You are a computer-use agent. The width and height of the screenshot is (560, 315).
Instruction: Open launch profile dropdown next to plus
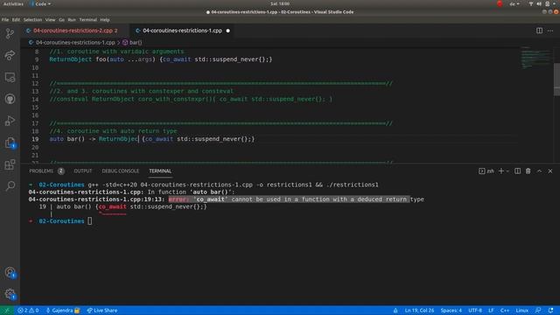click(x=507, y=171)
